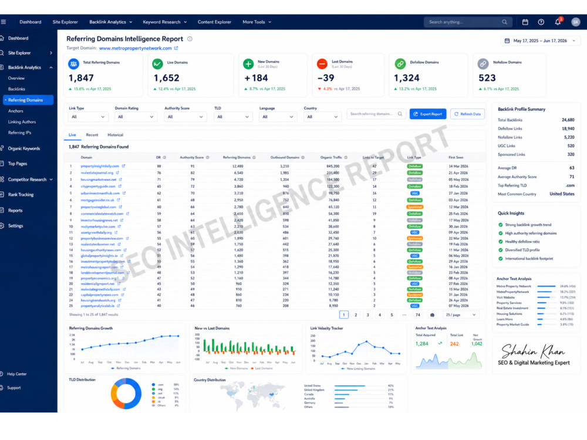Click the Help Center sidebar icon
587x440 pixels.
click(x=2, y=374)
